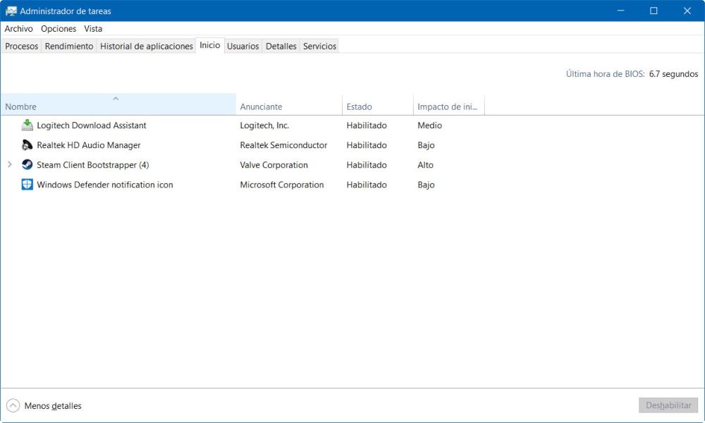This screenshot has height=423, width=705.
Task: Click the Habilitado status of Windows Defender
Action: [367, 185]
